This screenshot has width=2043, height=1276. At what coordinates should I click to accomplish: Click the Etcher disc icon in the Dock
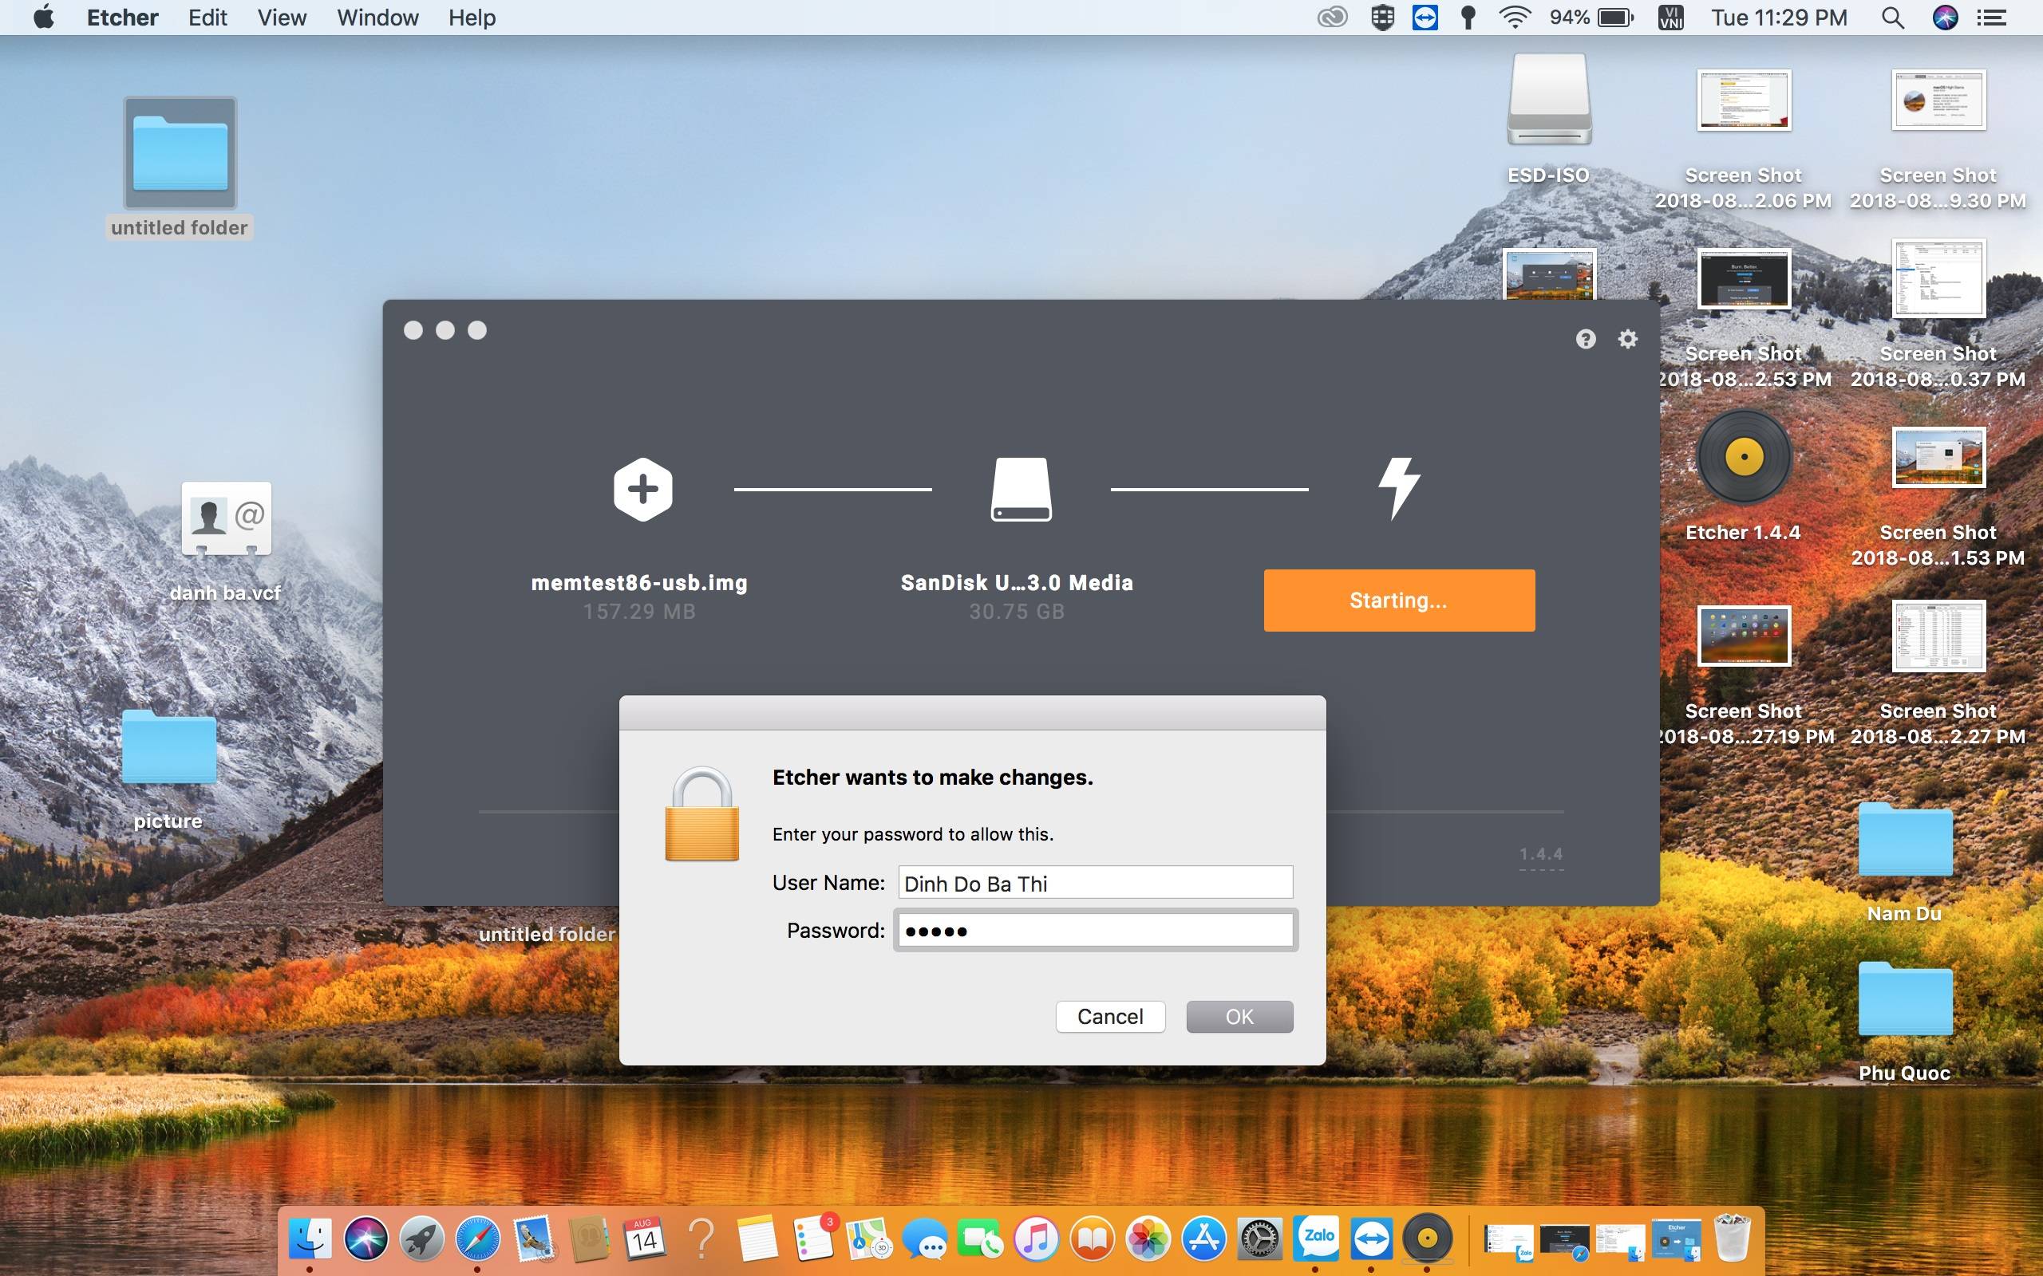[x=1427, y=1239]
